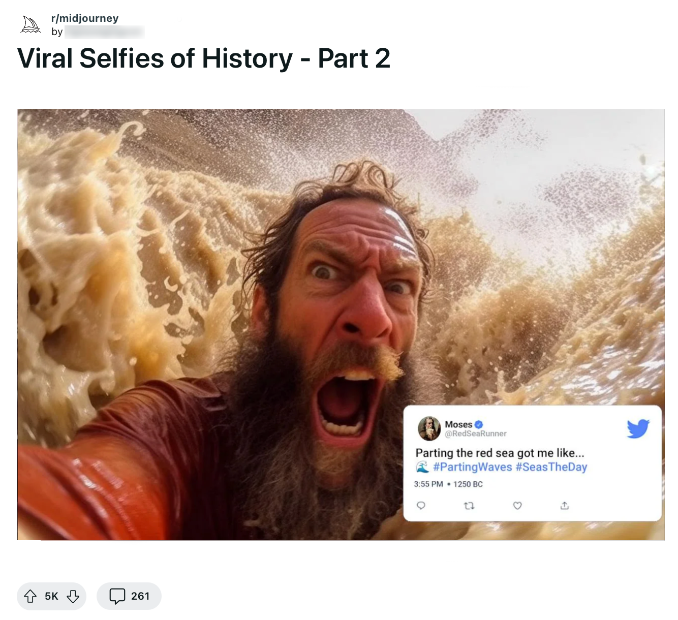Click Moses's verified checkmark badge
678x620 pixels.
click(x=480, y=424)
